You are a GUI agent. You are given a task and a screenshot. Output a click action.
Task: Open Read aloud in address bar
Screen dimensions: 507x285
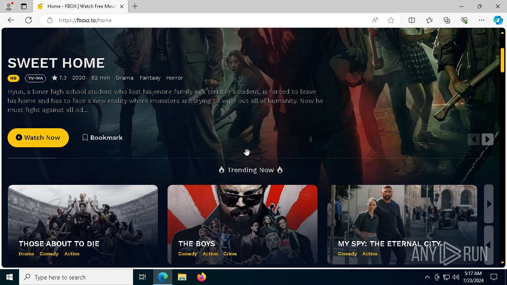point(375,20)
